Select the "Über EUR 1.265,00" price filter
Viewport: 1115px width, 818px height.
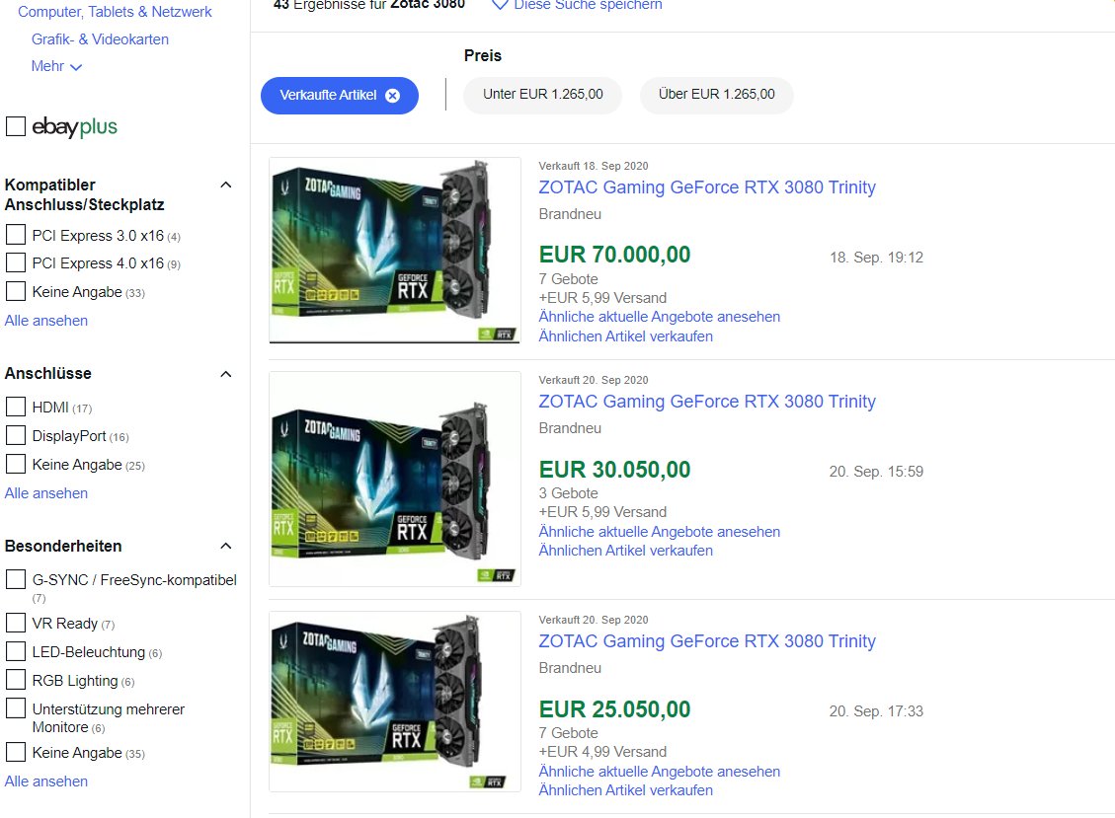coord(716,96)
